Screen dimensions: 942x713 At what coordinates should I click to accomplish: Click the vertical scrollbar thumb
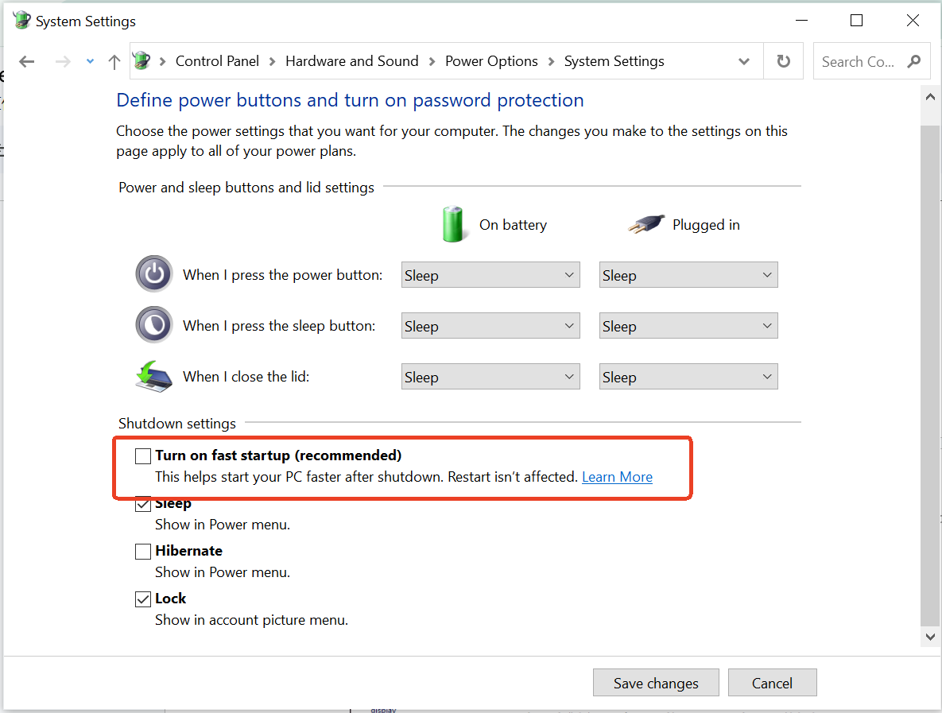930,375
